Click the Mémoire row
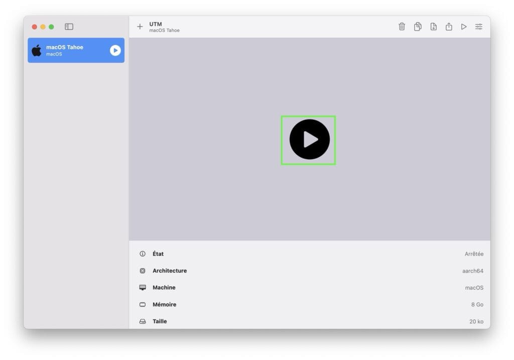The image size is (514, 360). [310, 305]
